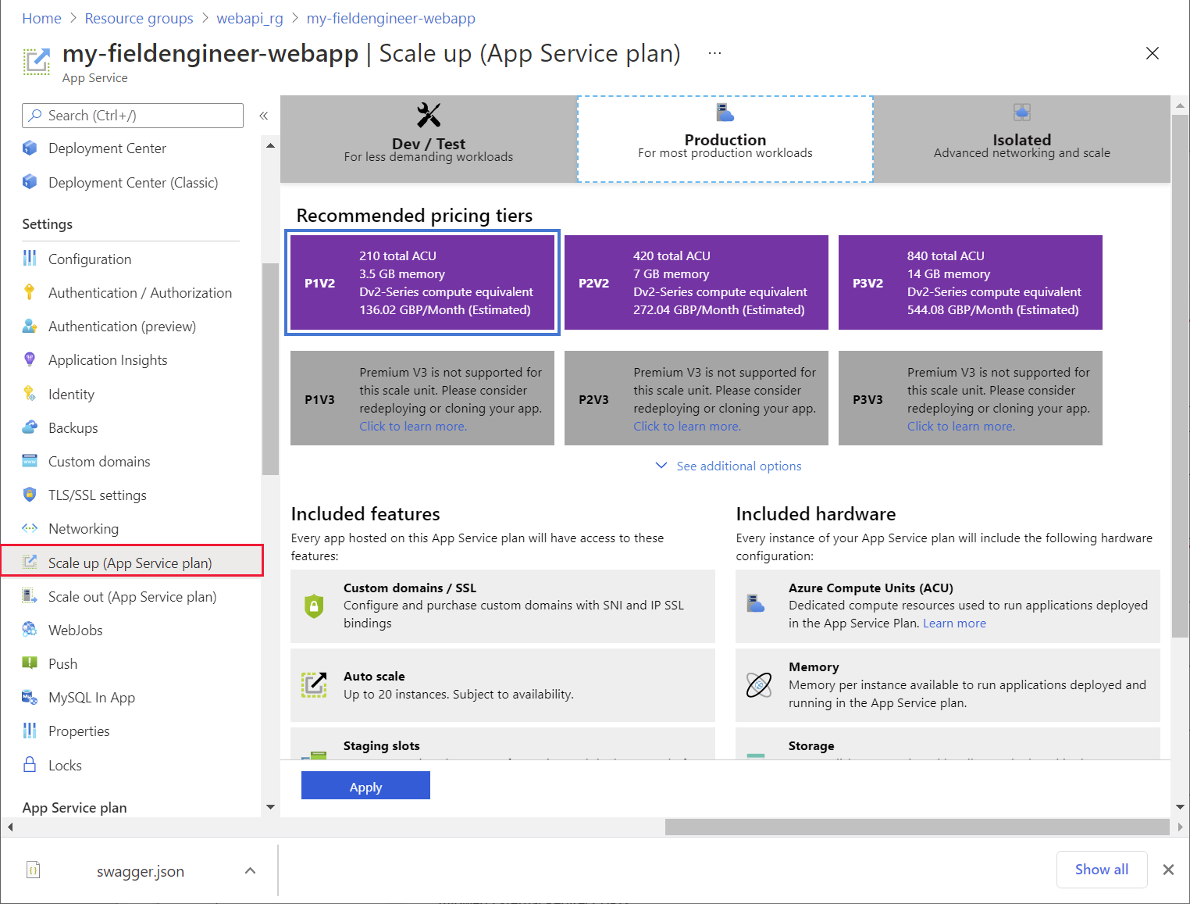Click the Deployment Center (Classic) icon

pos(30,182)
